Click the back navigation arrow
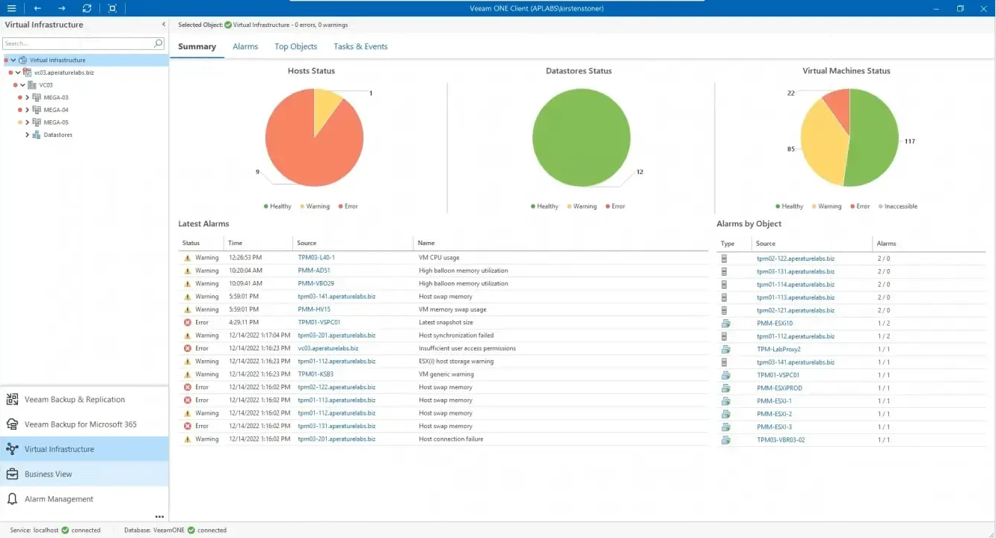996x538 pixels. (37, 8)
